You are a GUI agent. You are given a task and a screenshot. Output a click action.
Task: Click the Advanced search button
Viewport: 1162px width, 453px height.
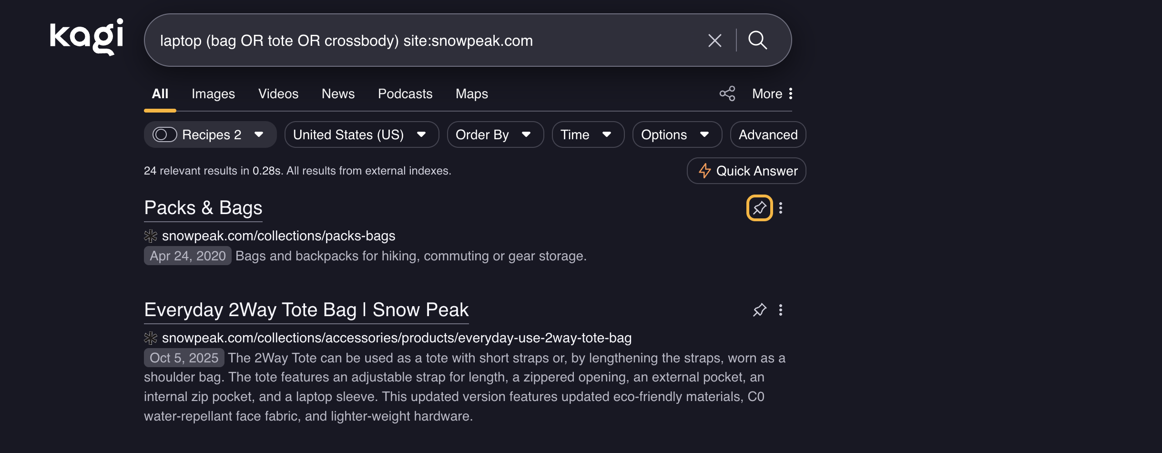pos(768,134)
